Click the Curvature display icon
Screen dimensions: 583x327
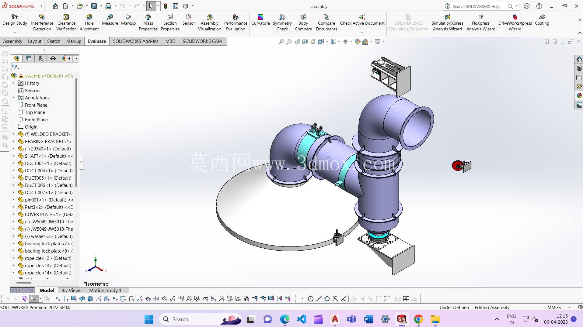point(260,17)
